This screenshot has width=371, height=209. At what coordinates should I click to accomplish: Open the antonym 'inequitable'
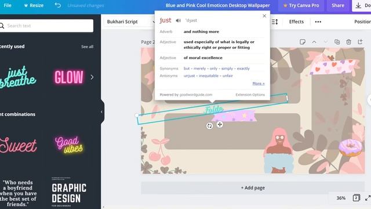209,76
